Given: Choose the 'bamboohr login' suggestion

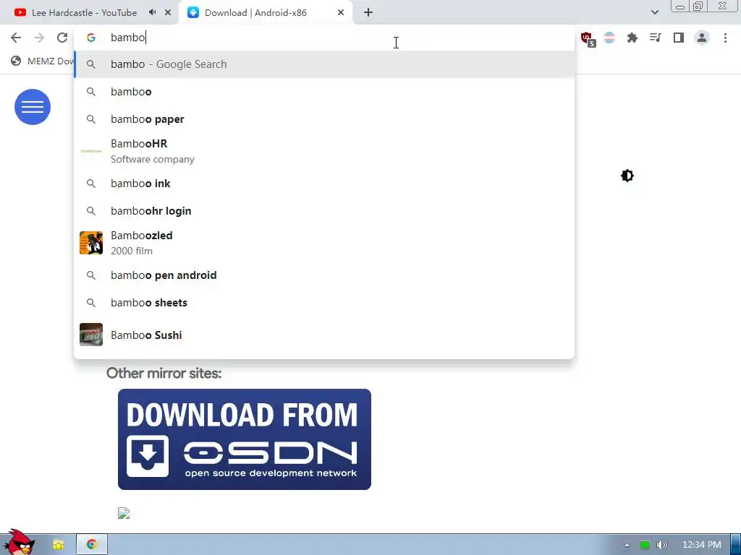Looking at the screenshot, I should pos(325,211).
